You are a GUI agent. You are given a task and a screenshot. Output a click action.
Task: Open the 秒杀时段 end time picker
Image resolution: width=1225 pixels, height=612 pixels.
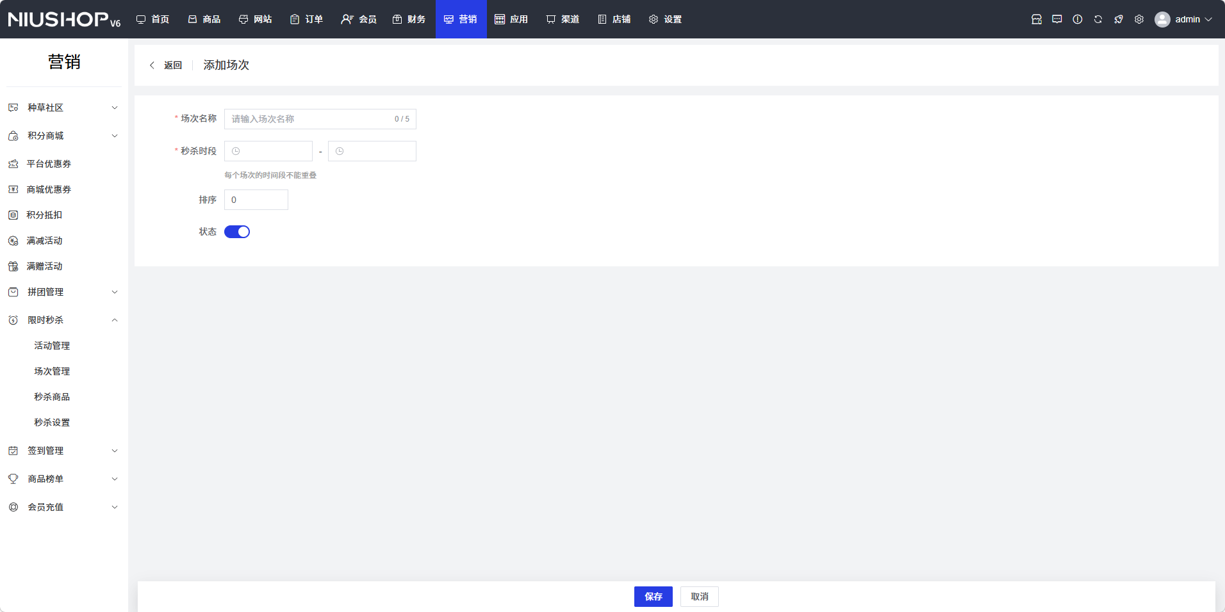[x=372, y=151]
